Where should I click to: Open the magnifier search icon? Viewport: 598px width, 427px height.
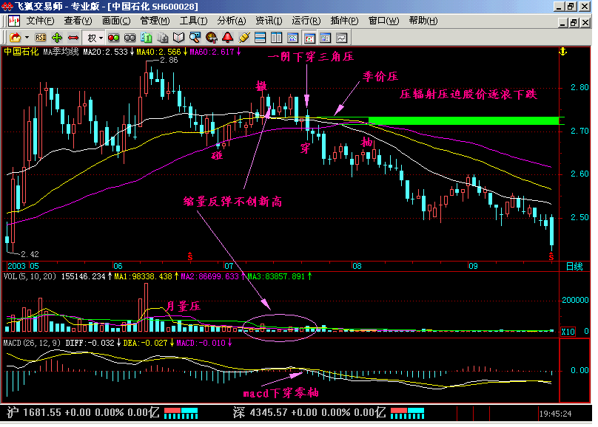pos(195,38)
